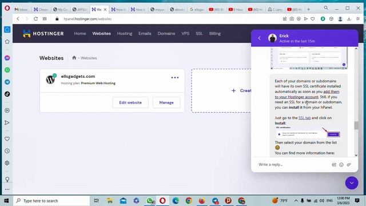The height and width of the screenshot is (206, 366).
Task: Open the Opera sidebar heart bookmarks icon
Action: coord(7,138)
